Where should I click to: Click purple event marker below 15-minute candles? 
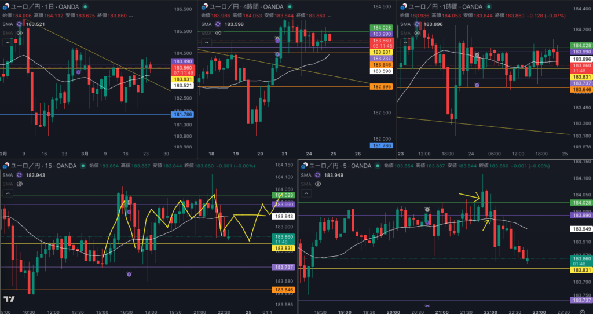(129, 275)
